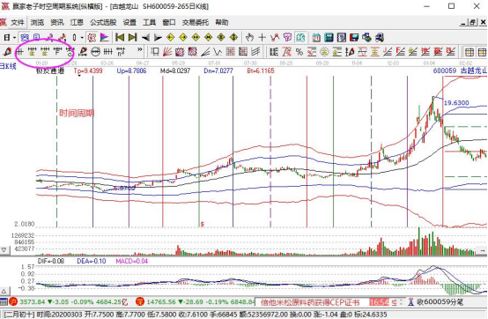Screen dimensions: 488x319
Task: Select the hand pan tool
Action: [x=249, y=38]
